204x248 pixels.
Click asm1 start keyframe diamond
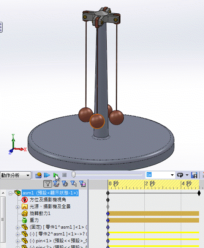pyautogui.click(x=108, y=193)
